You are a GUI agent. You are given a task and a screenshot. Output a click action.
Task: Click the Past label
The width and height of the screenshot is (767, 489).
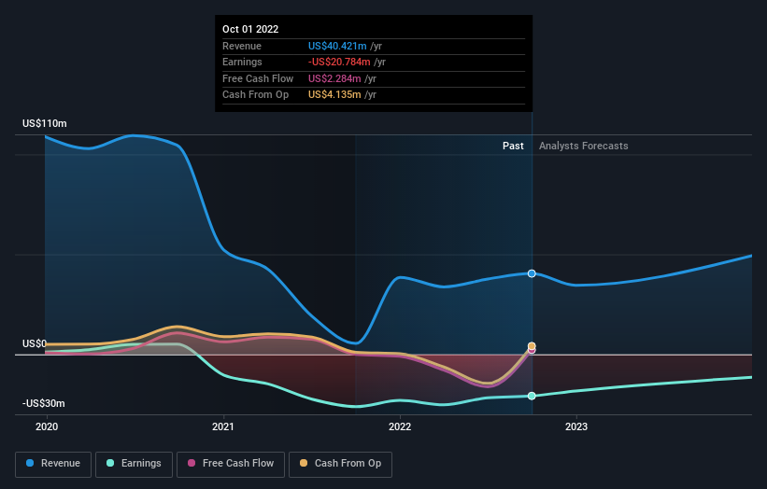tap(513, 146)
